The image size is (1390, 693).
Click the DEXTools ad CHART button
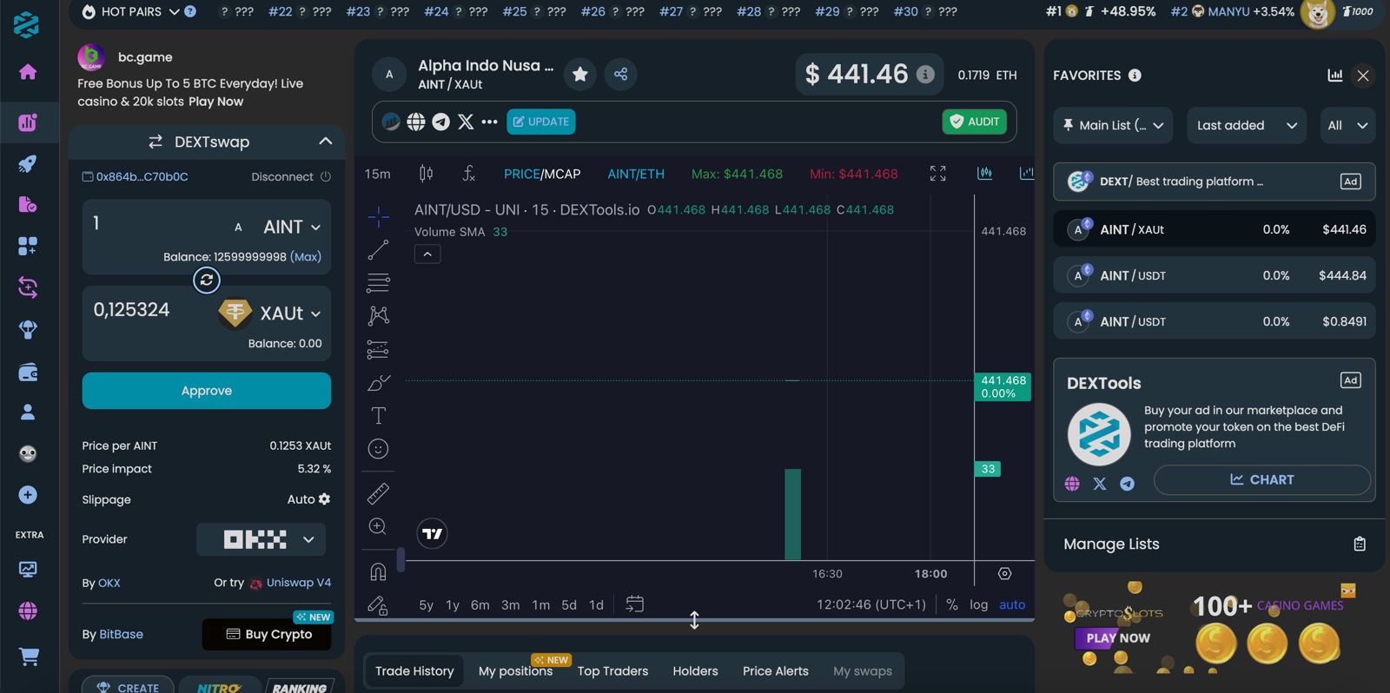click(1262, 479)
